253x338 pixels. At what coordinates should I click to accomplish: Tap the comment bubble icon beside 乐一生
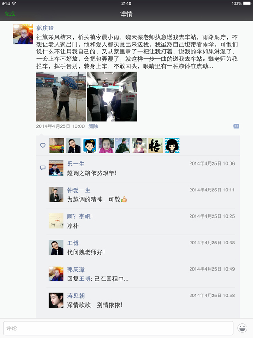(43, 168)
